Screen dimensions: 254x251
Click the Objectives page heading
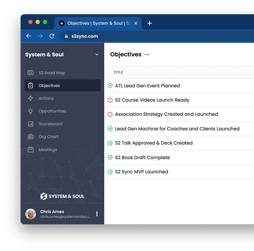pos(126,54)
